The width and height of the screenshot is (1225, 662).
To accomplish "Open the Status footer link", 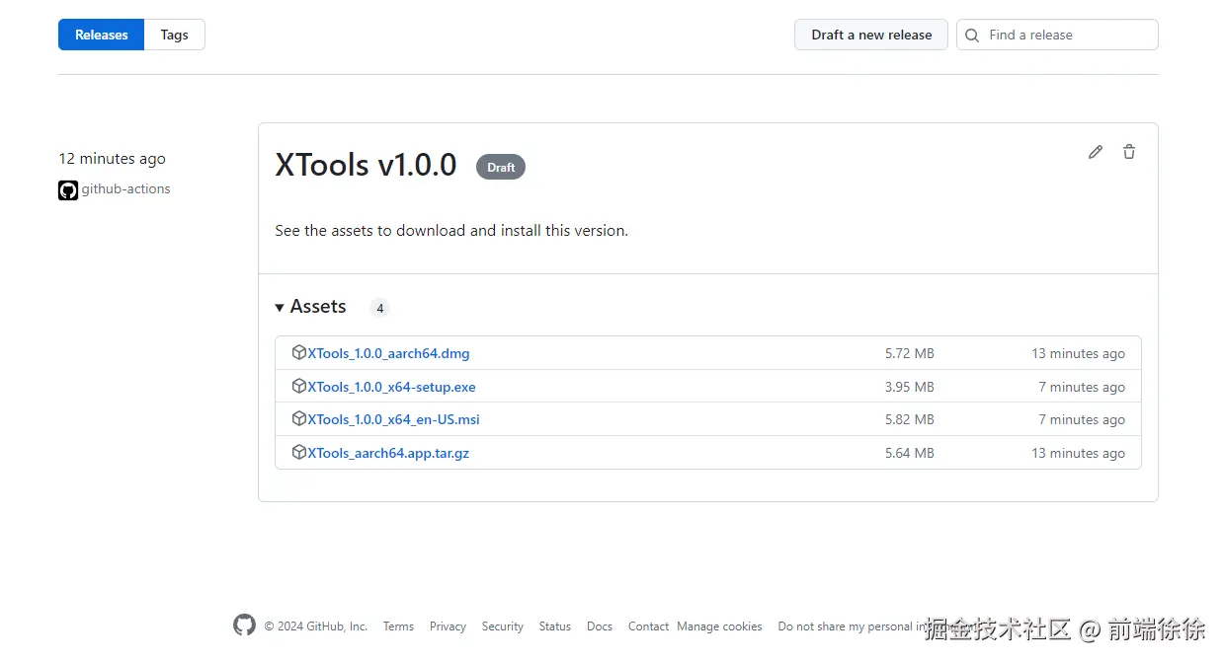I will (555, 626).
